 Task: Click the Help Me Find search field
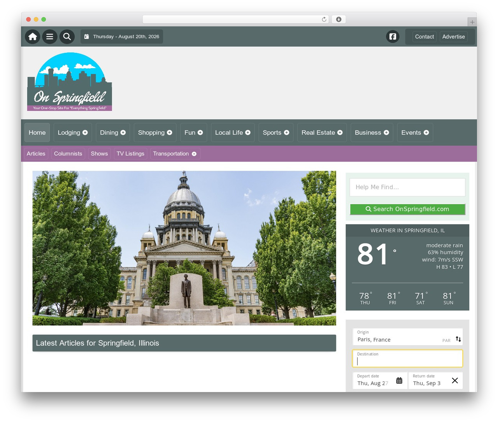pos(407,187)
